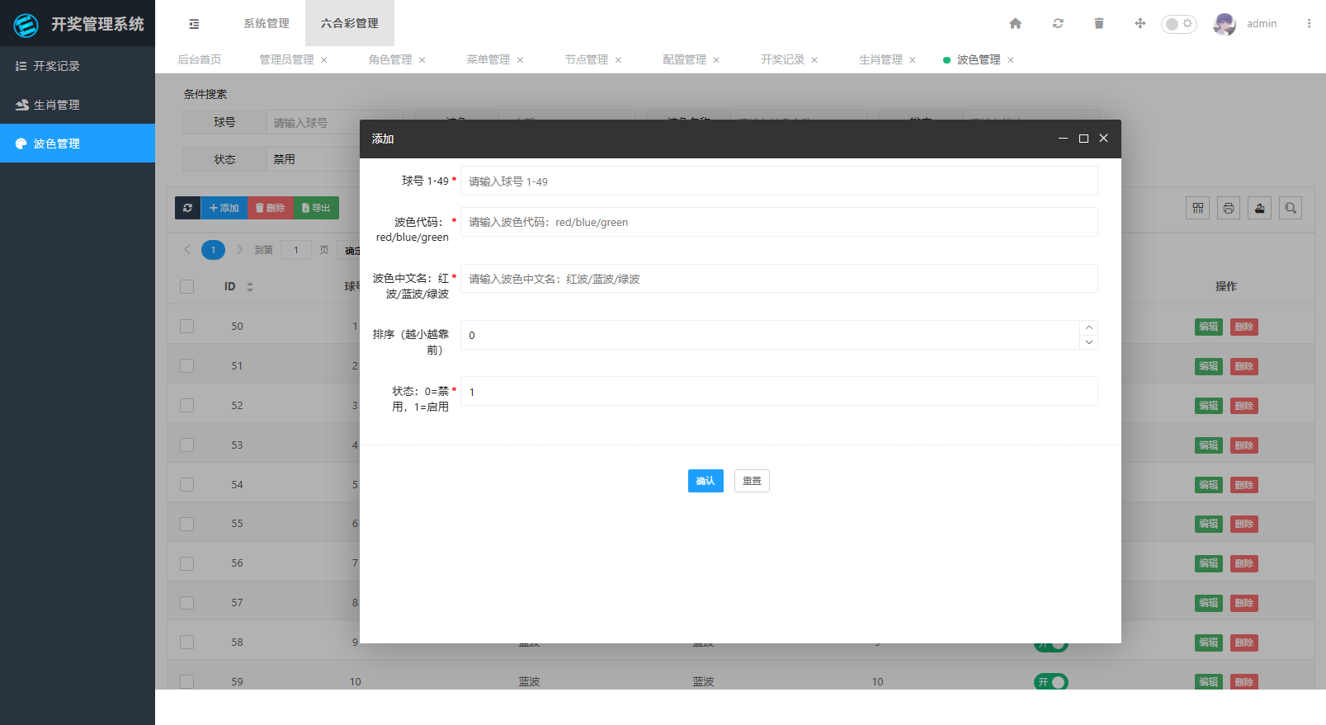Decrease 排序 value with down arrow

[1089, 342]
